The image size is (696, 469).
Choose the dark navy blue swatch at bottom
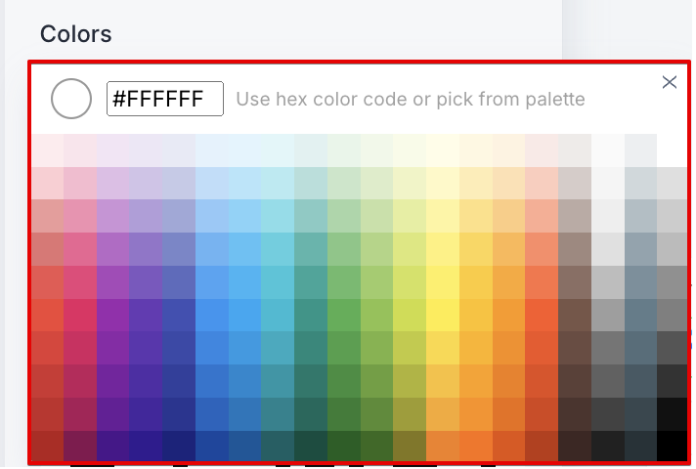point(178,445)
